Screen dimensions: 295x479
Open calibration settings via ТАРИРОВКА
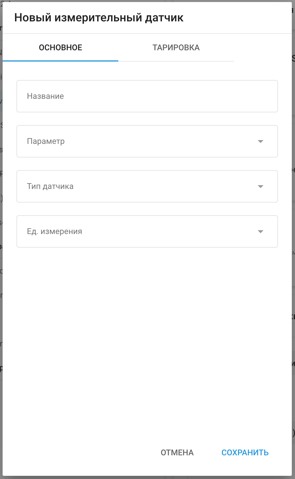(176, 48)
